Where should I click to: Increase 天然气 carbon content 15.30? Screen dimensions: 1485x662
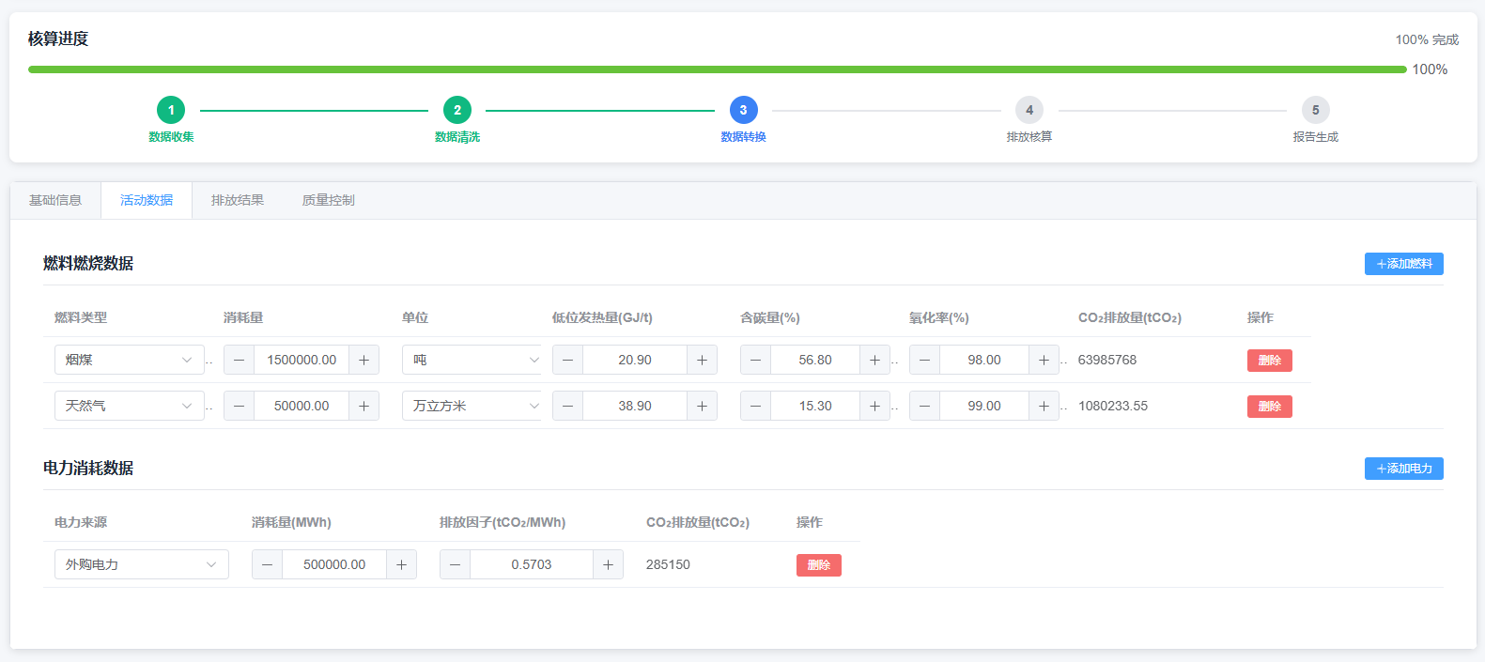[874, 406]
